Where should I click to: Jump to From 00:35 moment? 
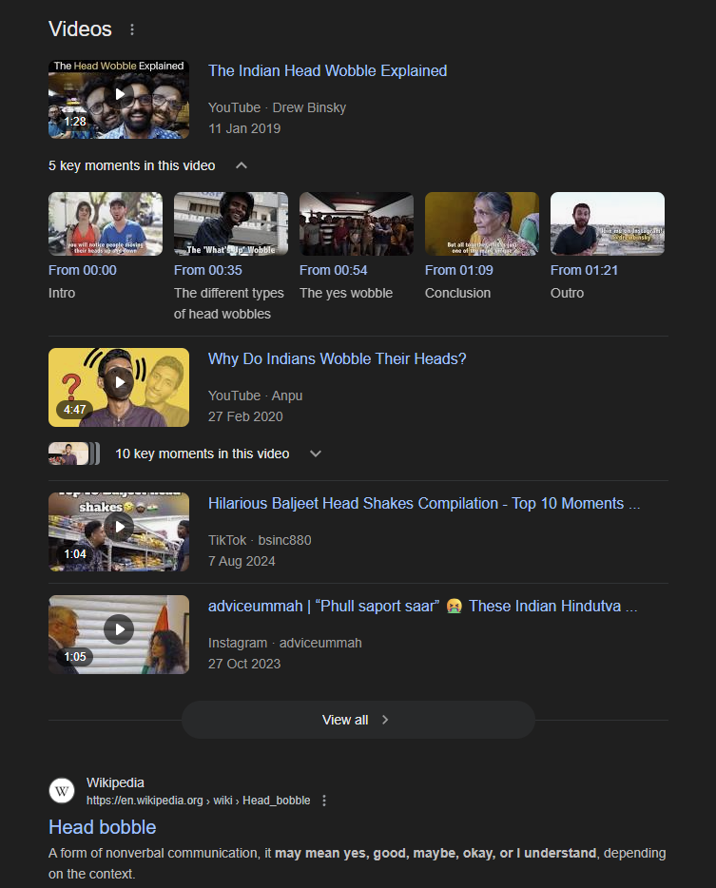(208, 270)
